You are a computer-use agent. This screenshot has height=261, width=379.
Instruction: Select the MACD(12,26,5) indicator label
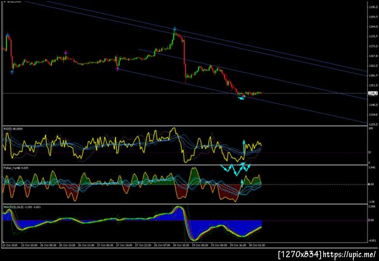pyautogui.click(x=22, y=207)
